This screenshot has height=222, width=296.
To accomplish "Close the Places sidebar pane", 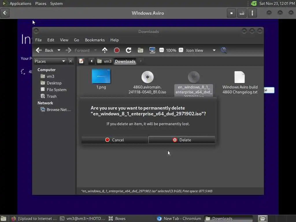I will pyautogui.click(x=71, y=61).
